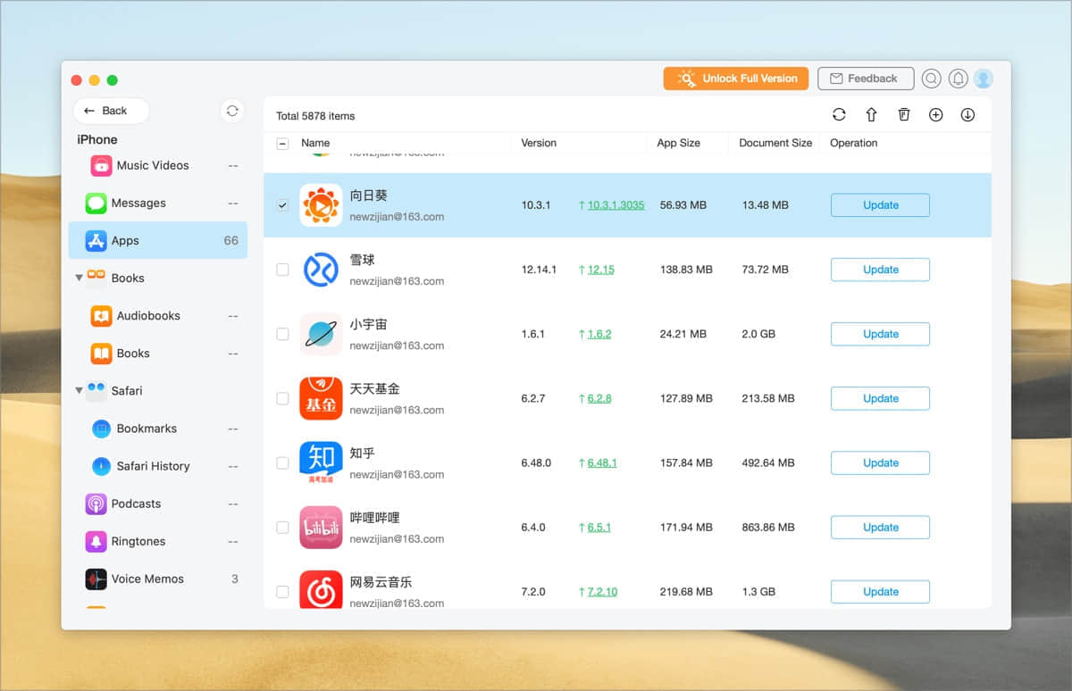1072x691 pixels.
Task: Click the add (plus) icon
Action: [x=936, y=114]
